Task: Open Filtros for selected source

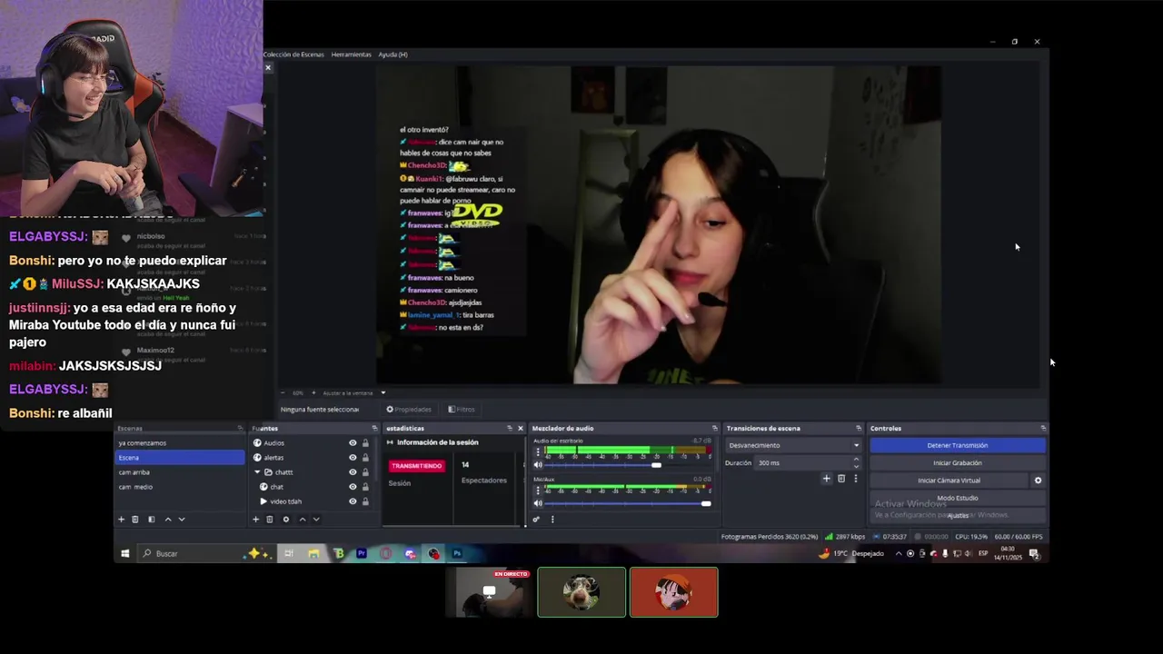Action: point(461,410)
